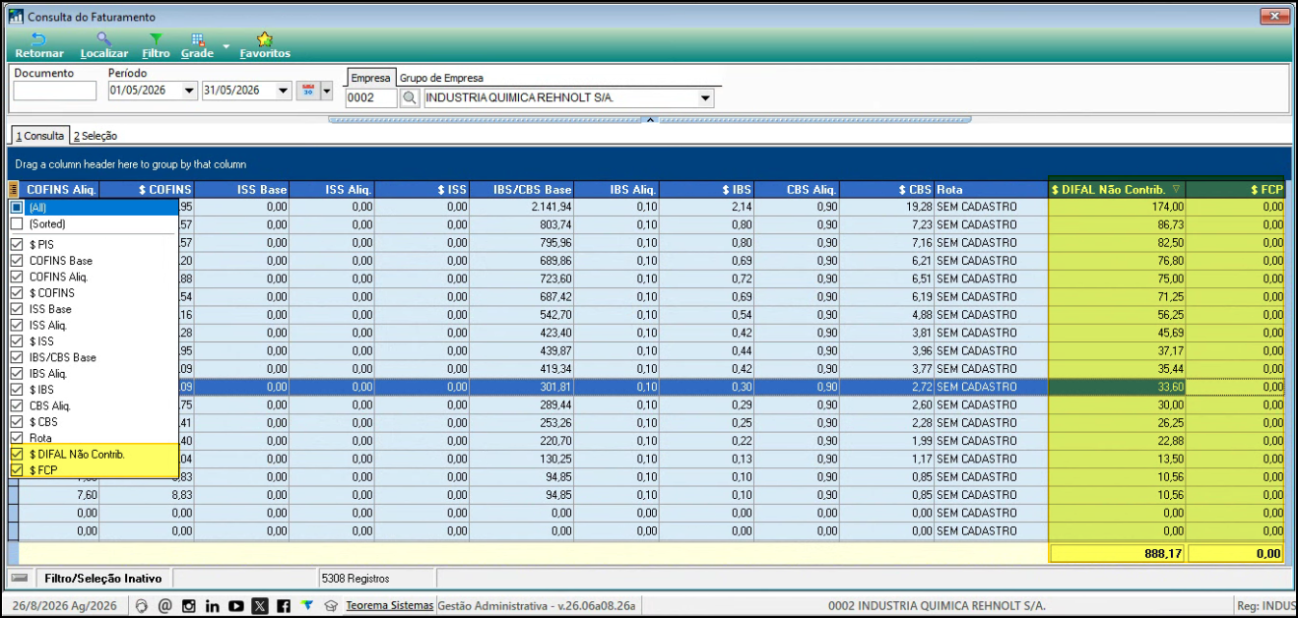Image resolution: width=1298 pixels, height=618 pixels.
Task: Toggle the (Sorted) checkbox in column list
Action: click(16, 224)
